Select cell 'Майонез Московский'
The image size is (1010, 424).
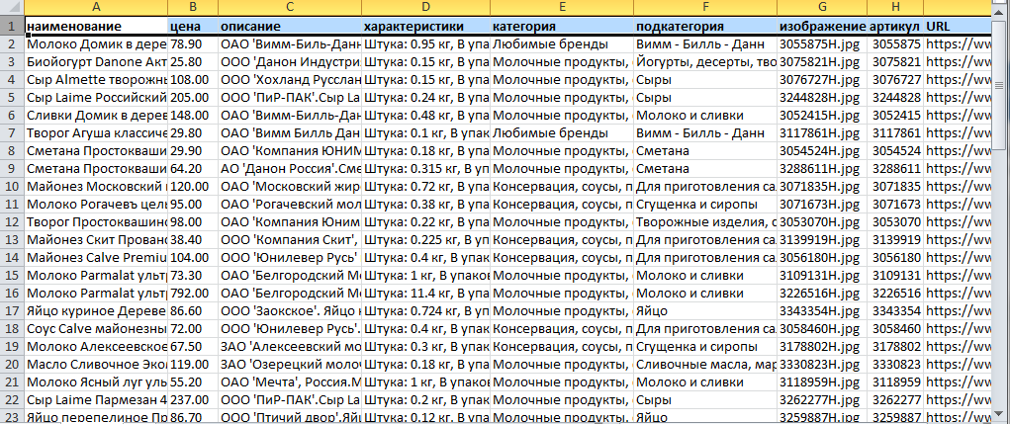[97, 187]
